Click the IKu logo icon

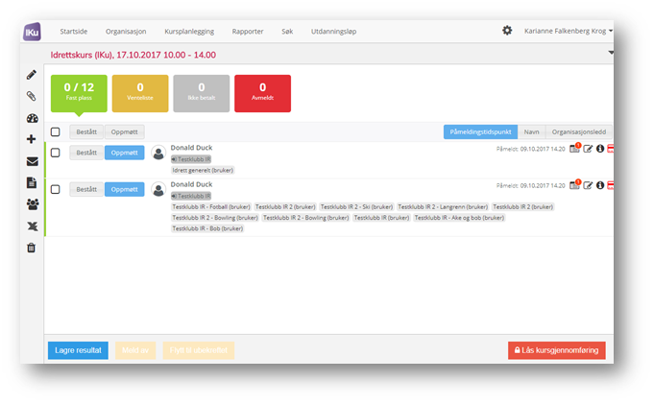click(32, 32)
